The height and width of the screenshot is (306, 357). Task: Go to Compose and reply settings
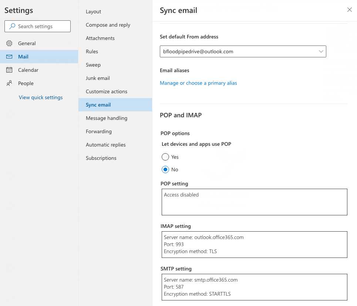tap(115, 25)
